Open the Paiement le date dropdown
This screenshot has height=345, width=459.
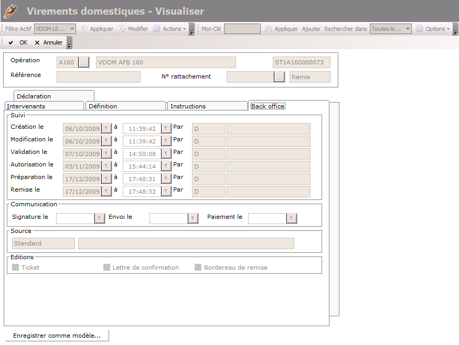pyautogui.click(x=292, y=218)
